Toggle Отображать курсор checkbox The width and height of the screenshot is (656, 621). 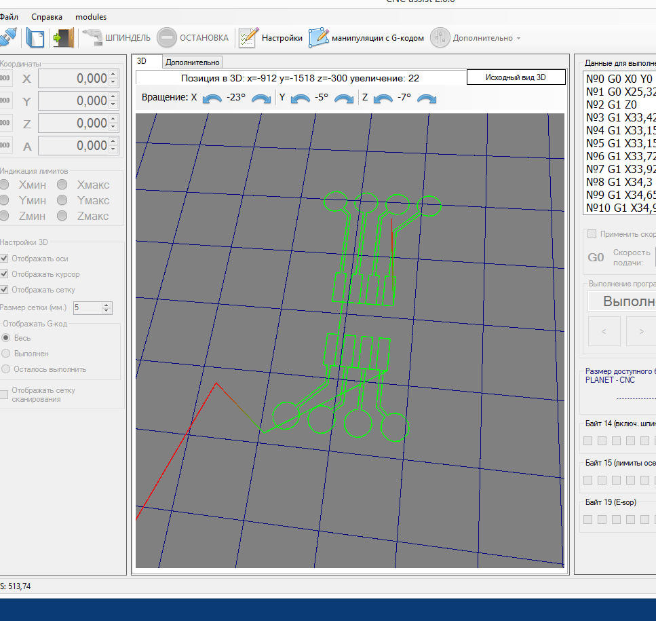[4, 274]
